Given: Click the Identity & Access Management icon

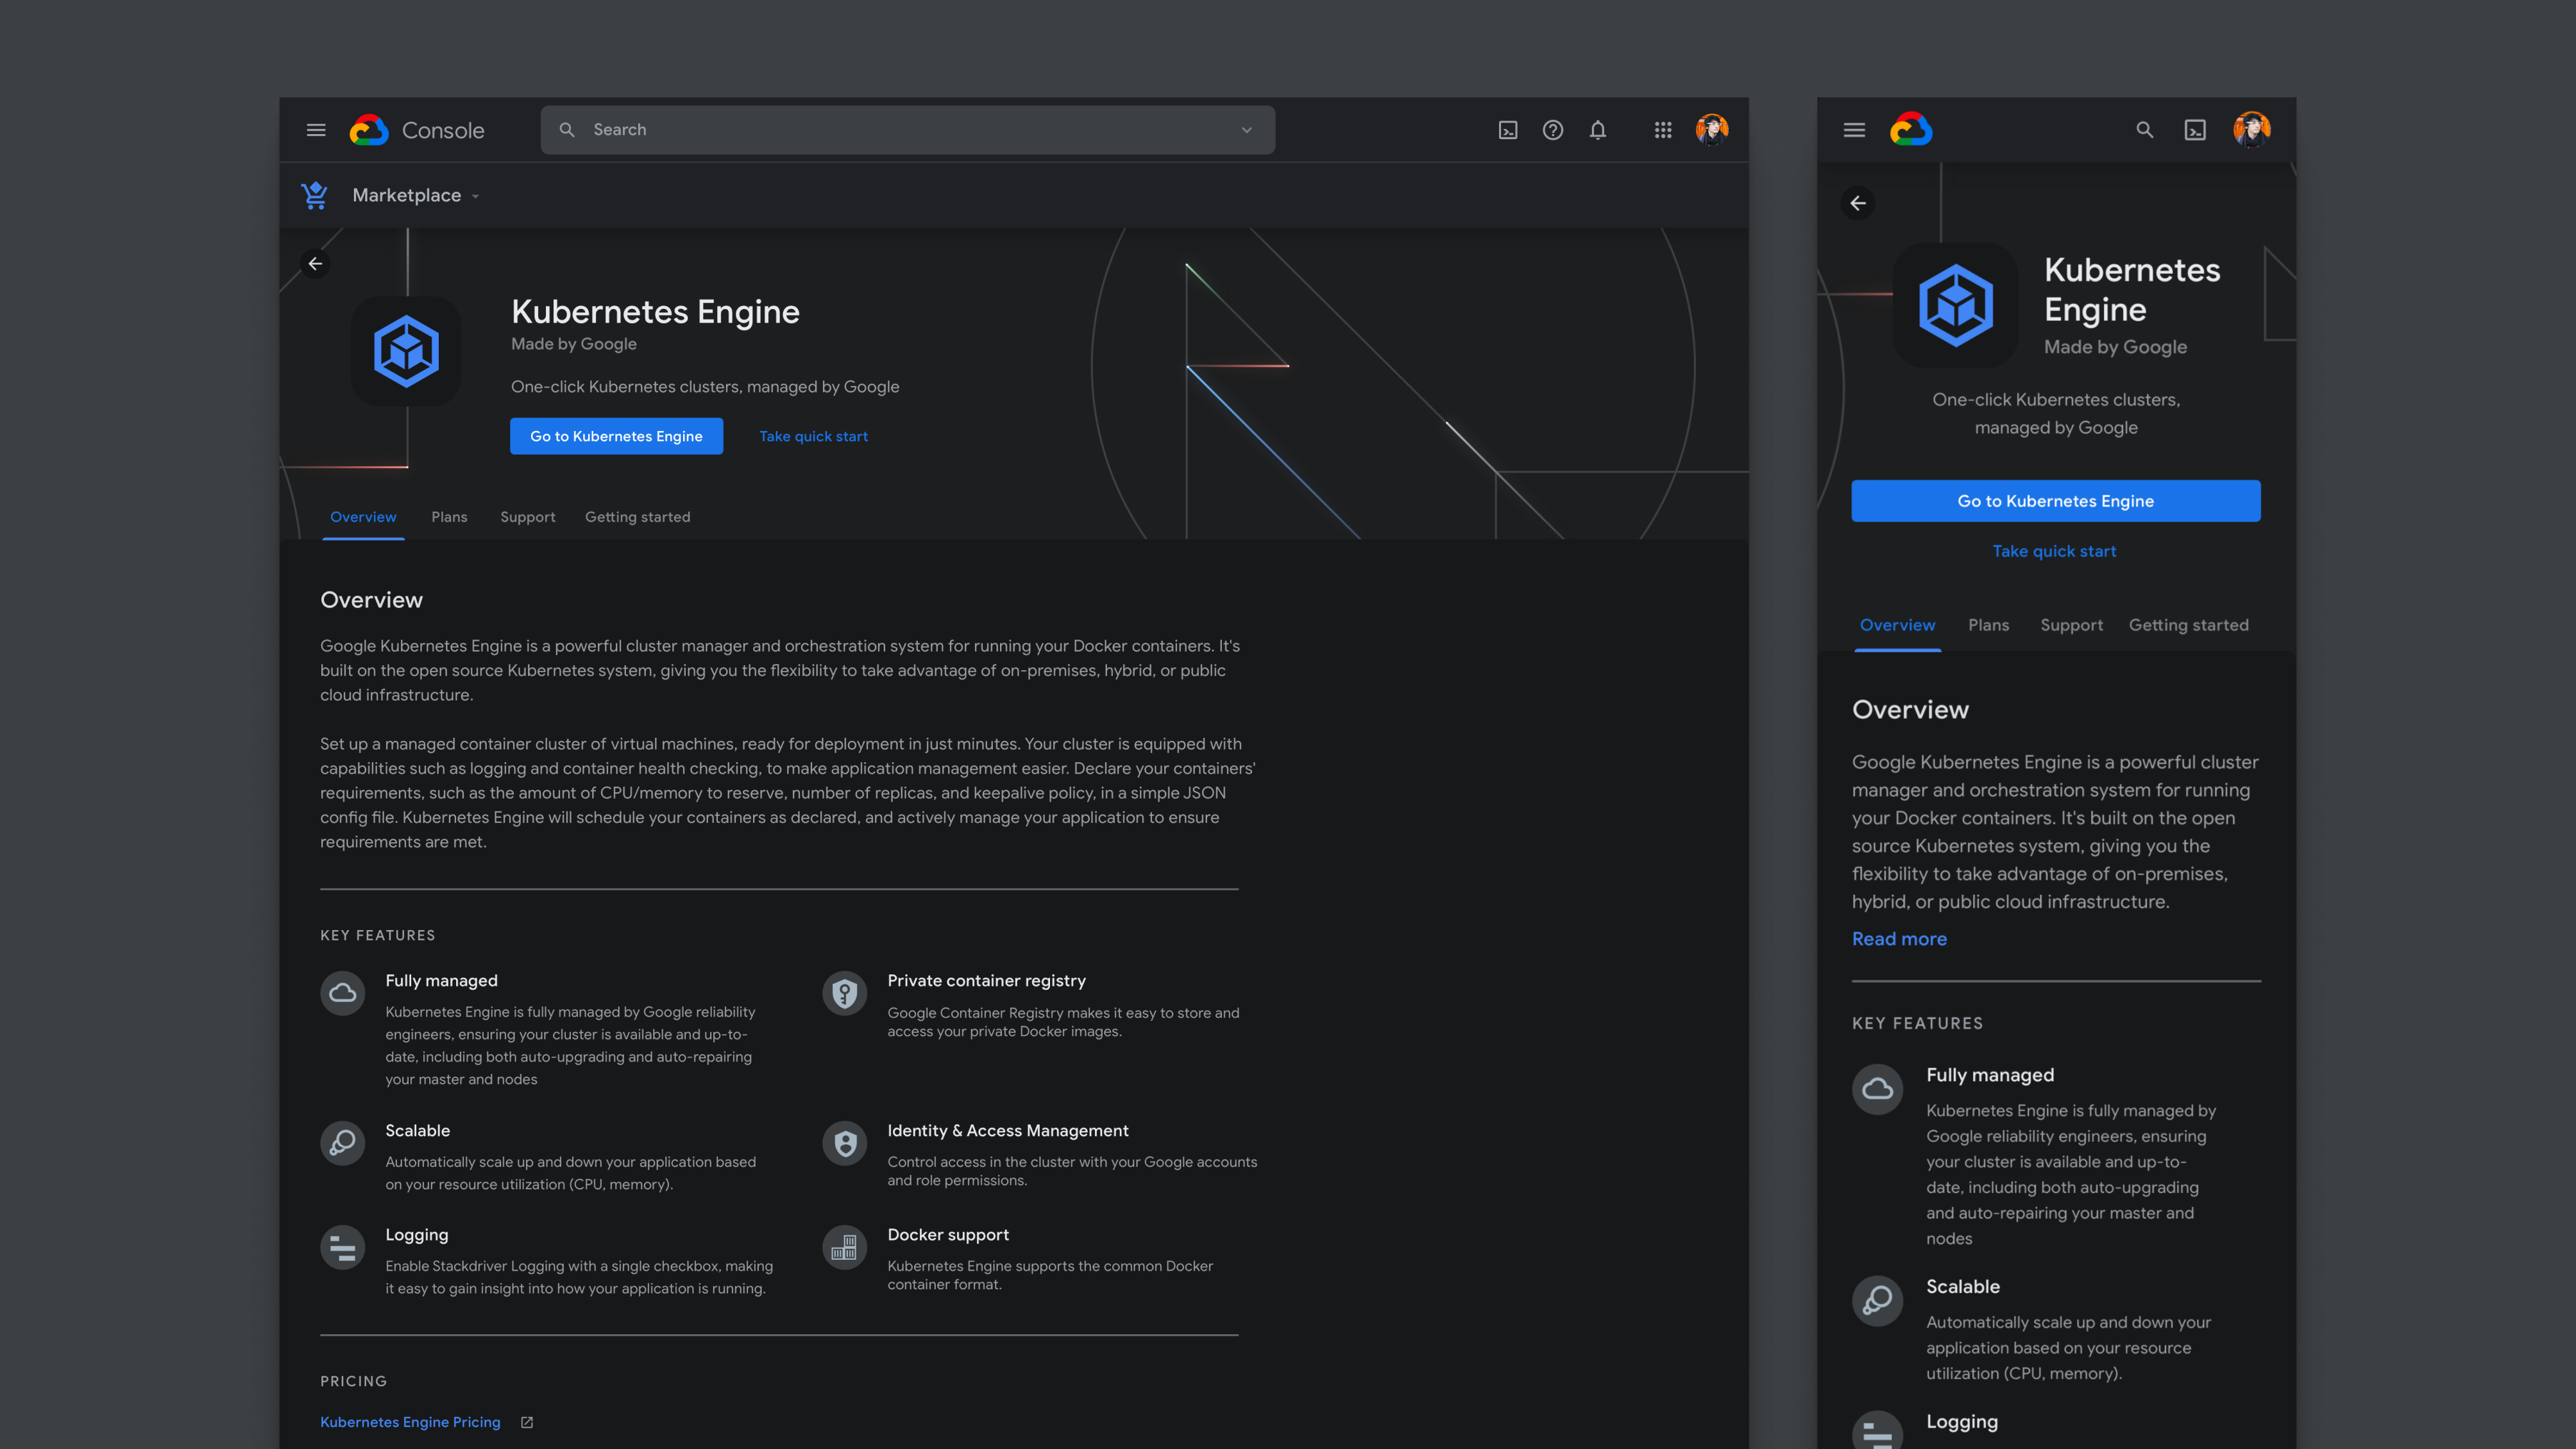Looking at the screenshot, I should tap(845, 1142).
